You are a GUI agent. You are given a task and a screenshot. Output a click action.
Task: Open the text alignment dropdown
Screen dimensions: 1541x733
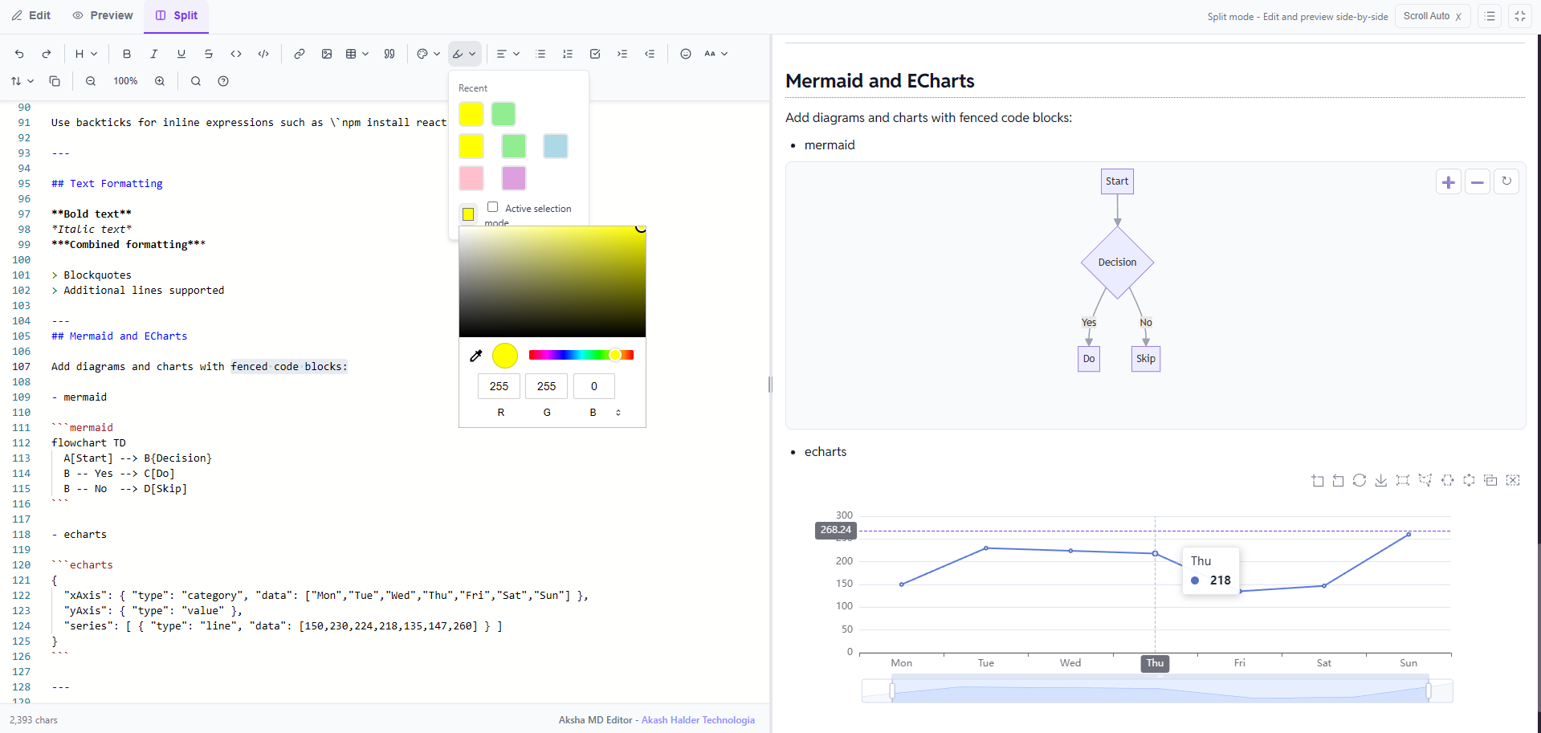pos(508,54)
